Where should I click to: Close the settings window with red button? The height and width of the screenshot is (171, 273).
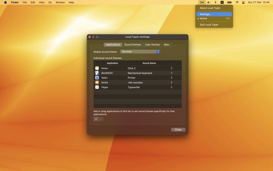(89, 37)
